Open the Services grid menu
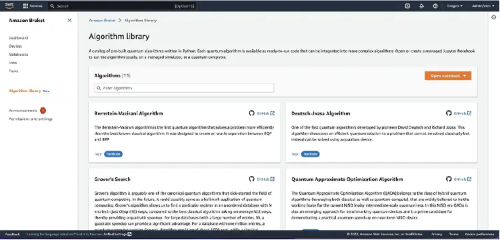 coord(33,6)
